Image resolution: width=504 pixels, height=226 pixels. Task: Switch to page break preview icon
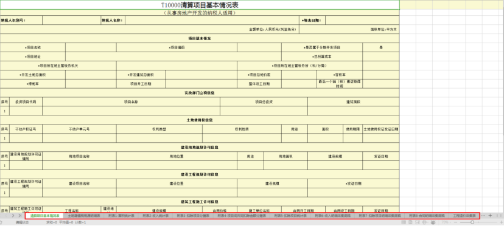[418, 222]
